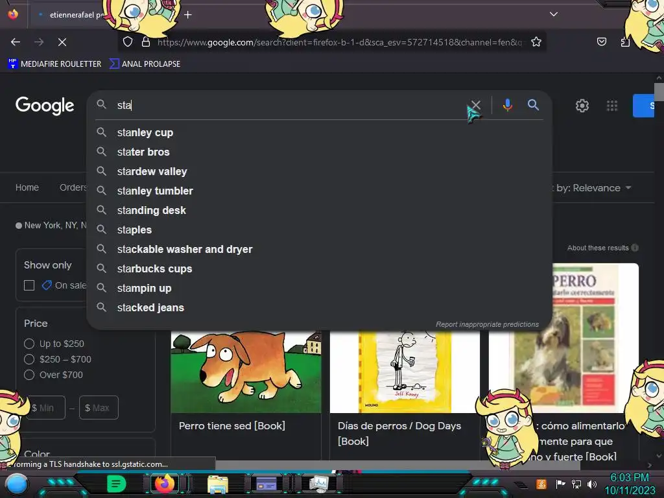Open File Explorer from the taskbar

coord(218,484)
